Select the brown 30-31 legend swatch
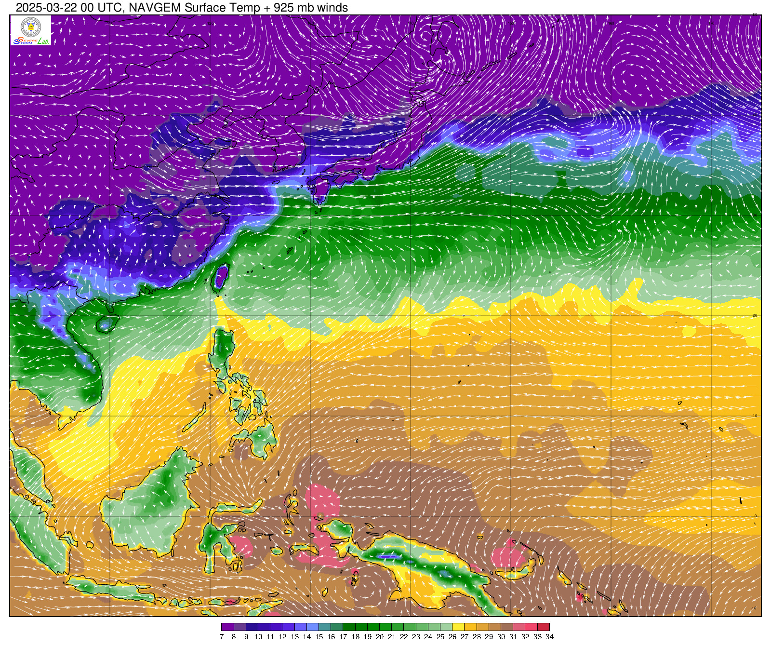 click(x=507, y=627)
